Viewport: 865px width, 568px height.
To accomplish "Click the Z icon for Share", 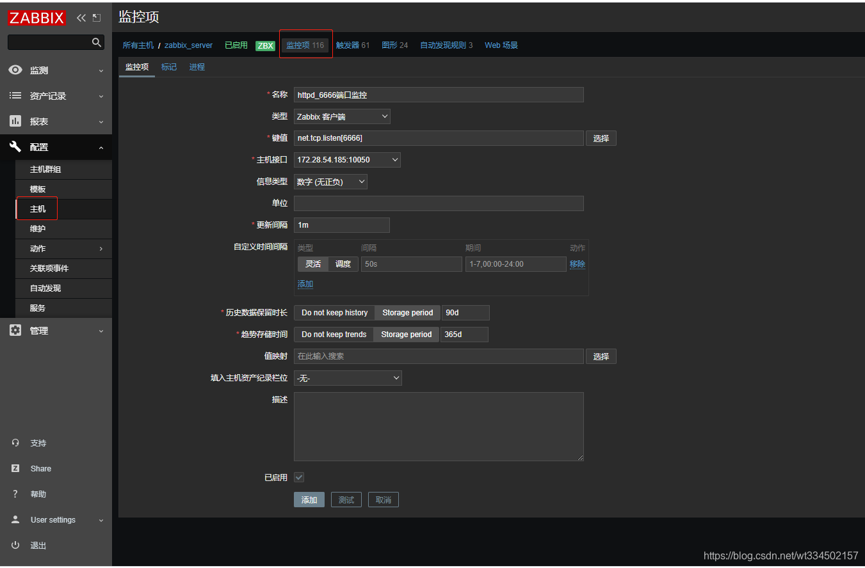I will tap(15, 468).
